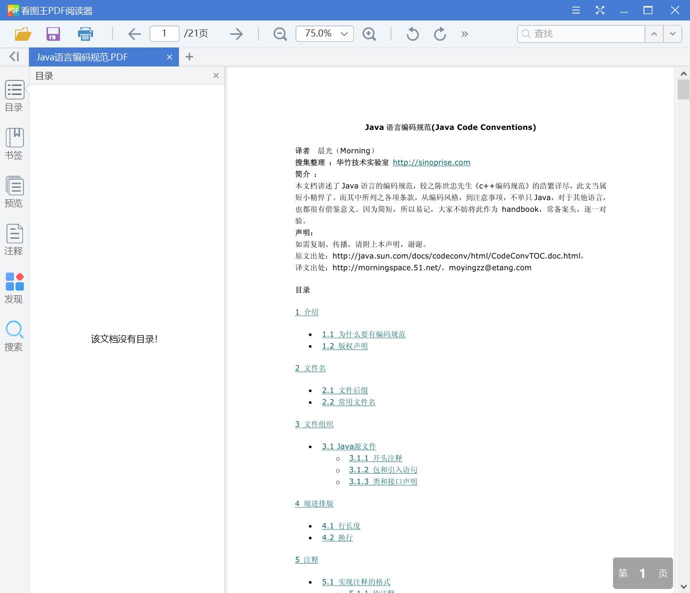
Task: Rotate the page clockwise
Action: 440,34
